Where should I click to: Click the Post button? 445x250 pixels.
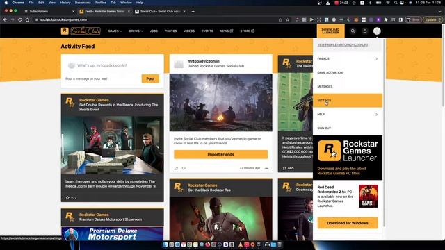pyautogui.click(x=150, y=78)
